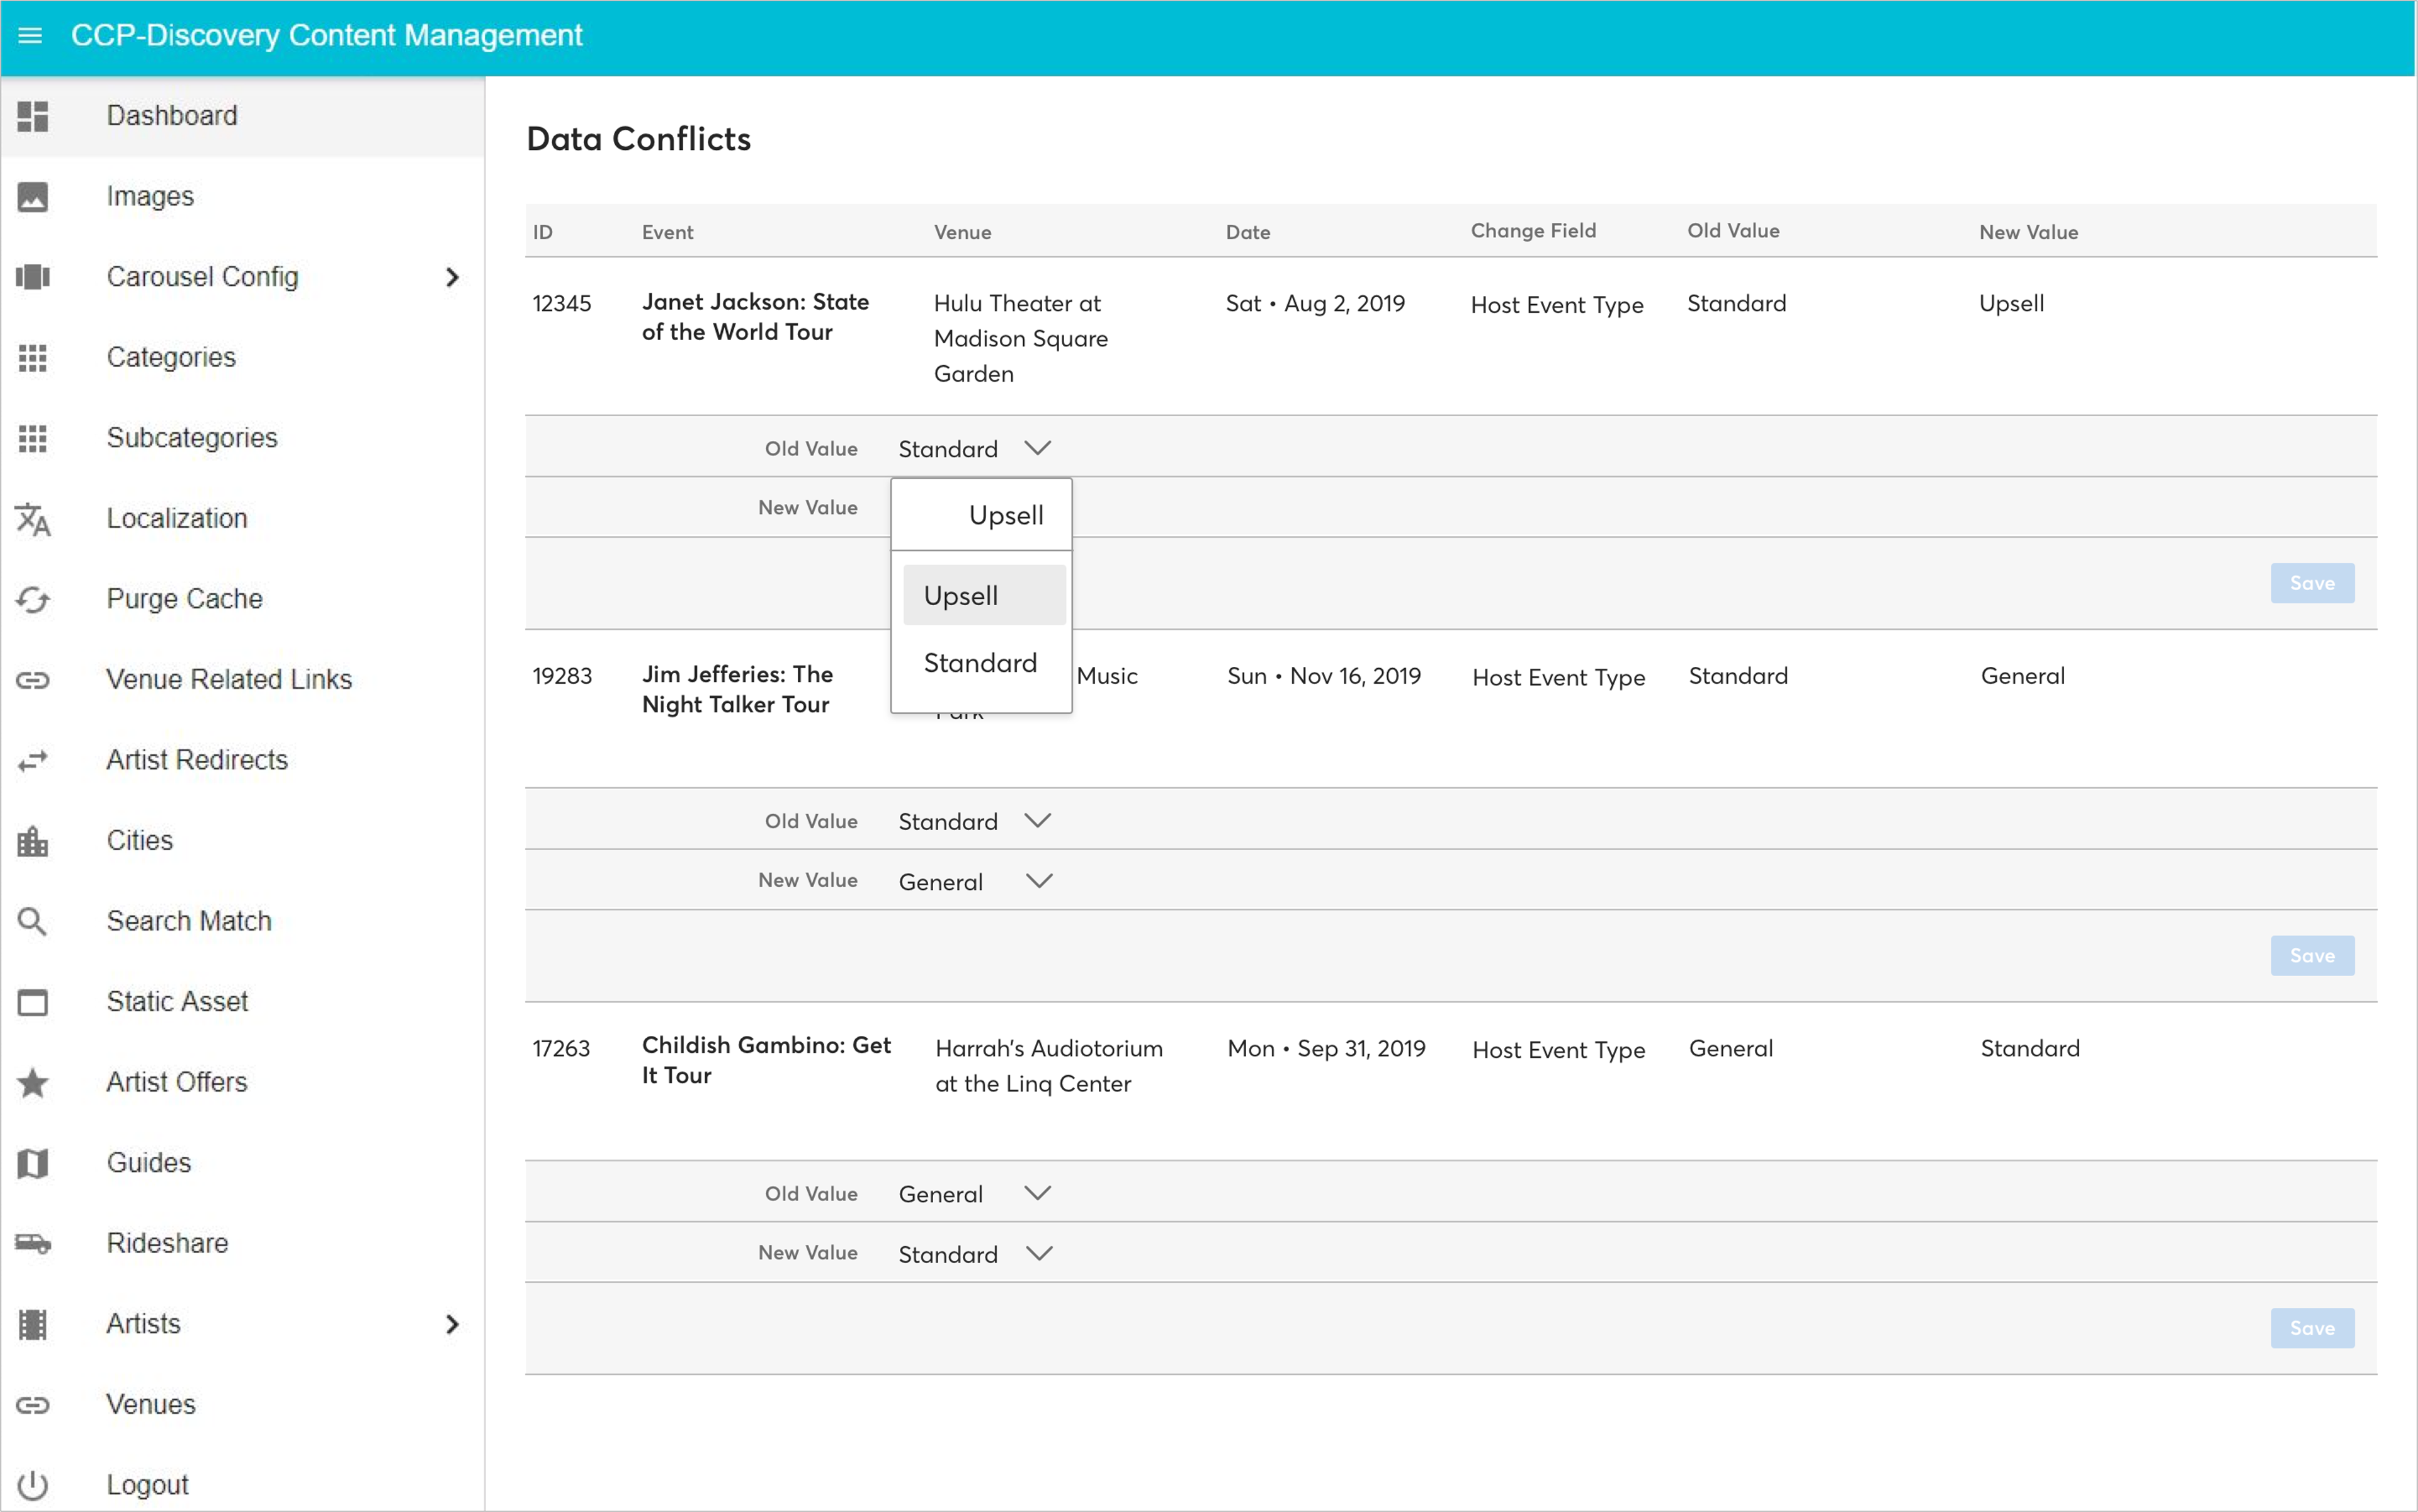
Task: Click the Venue column header
Action: pyautogui.click(x=962, y=232)
